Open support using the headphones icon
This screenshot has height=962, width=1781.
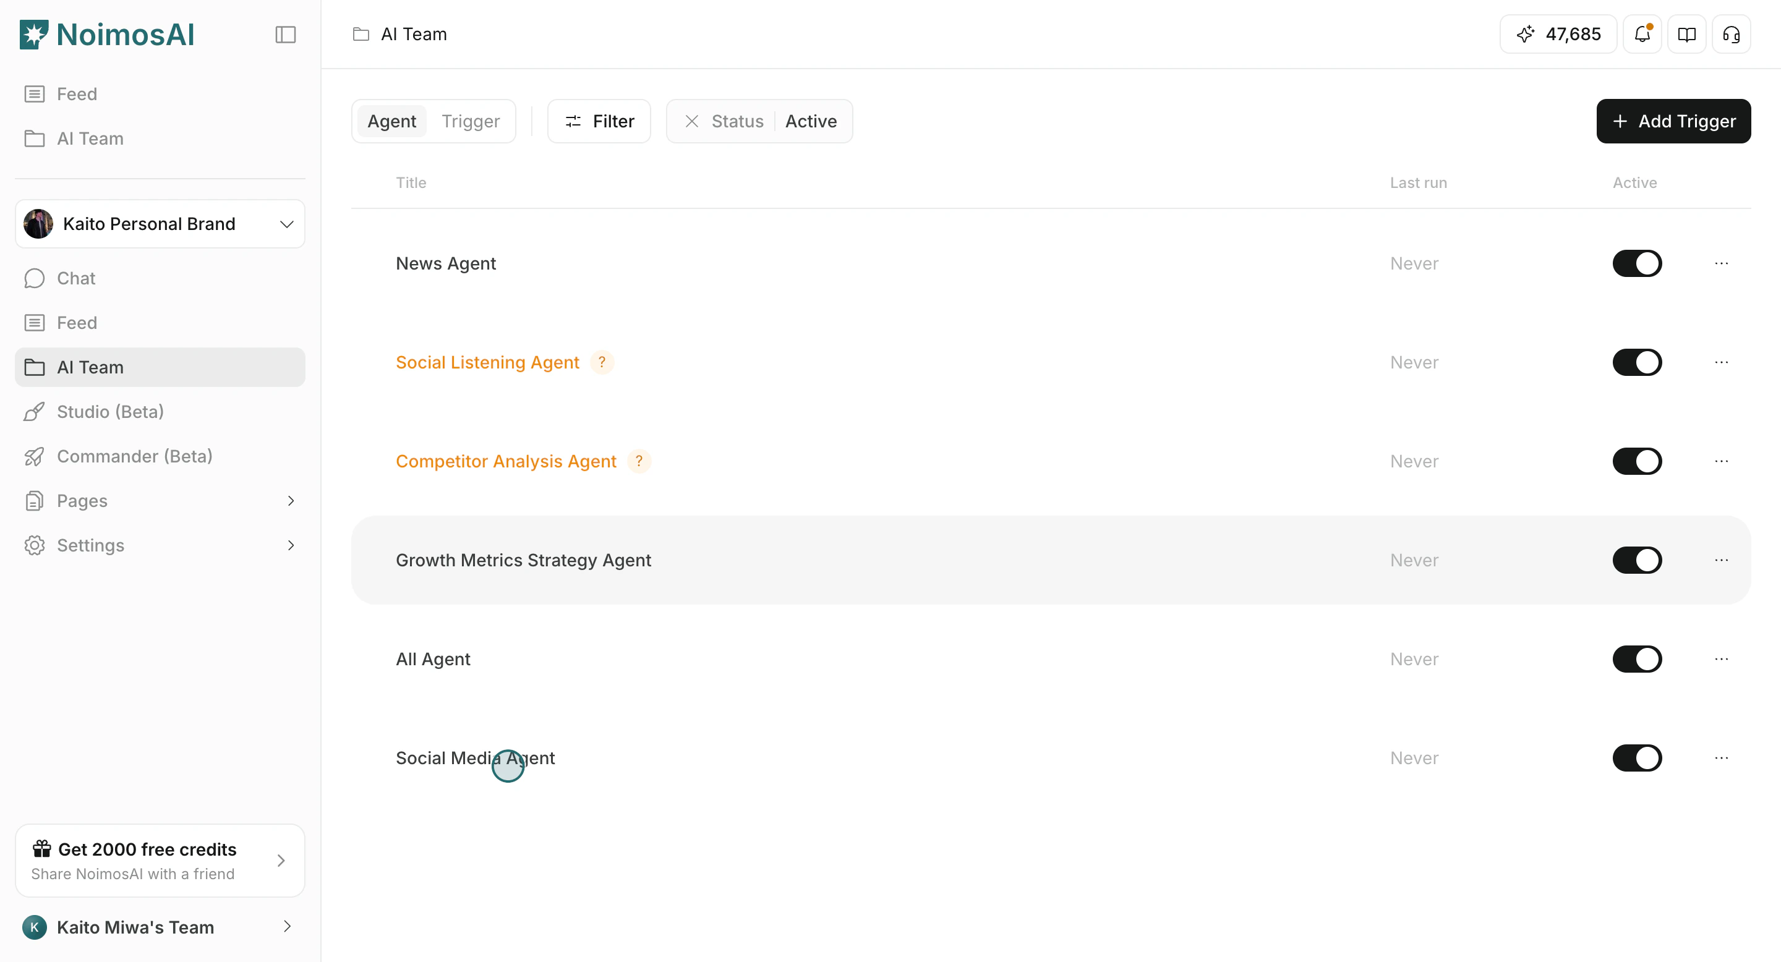click(x=1732, y=34)
